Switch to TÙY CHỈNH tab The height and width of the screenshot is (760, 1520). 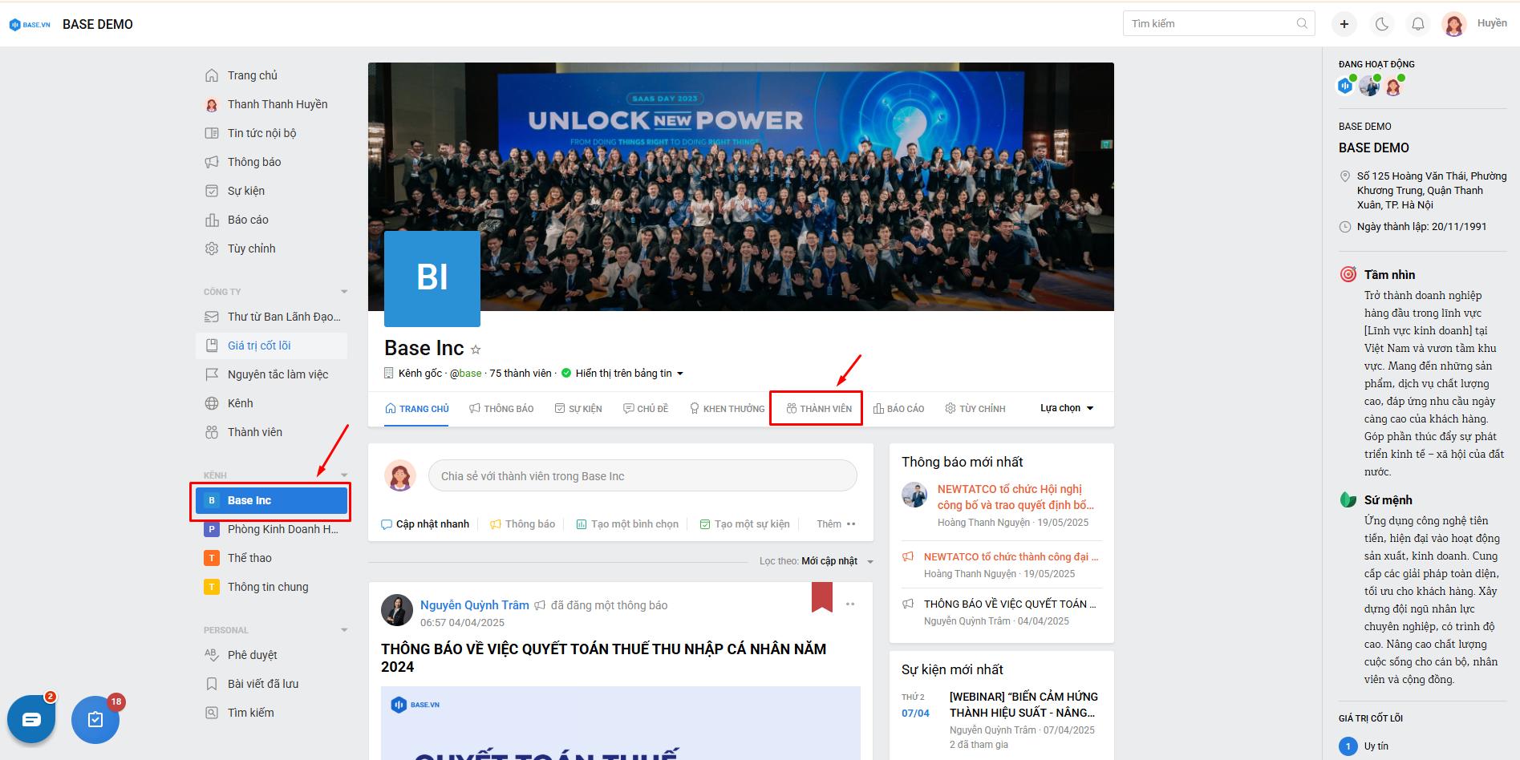pos(975,409)
